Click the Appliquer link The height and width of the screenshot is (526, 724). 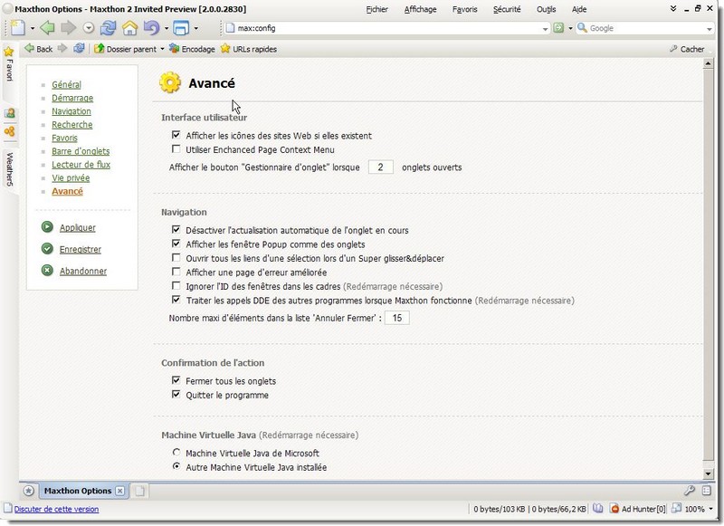[77, 227]
